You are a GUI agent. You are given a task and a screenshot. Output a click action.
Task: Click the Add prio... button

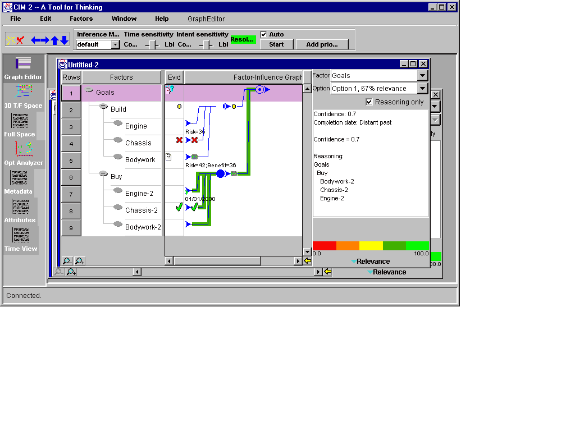tap(322, 44)
